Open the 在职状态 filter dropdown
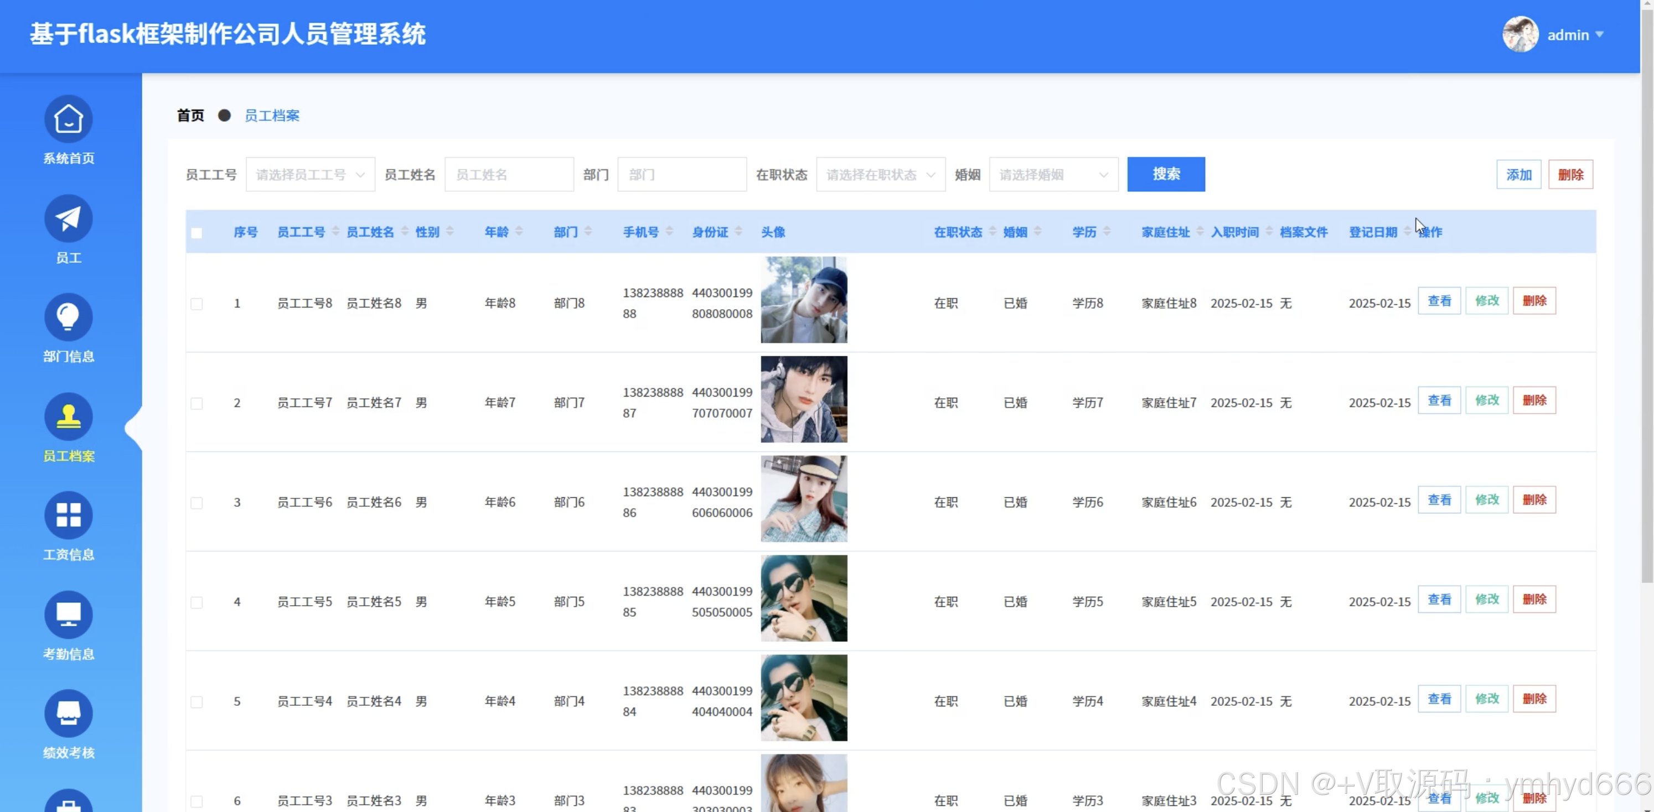Screen dimensions: 1654x812 tap(880, 174)
